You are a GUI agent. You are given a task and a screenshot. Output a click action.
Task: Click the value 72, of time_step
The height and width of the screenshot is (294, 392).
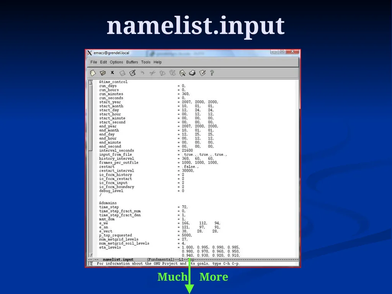pyautogui.click(x=185, y=207)
